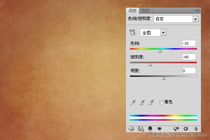Switch panel to expanded view icon

(141, 129)
